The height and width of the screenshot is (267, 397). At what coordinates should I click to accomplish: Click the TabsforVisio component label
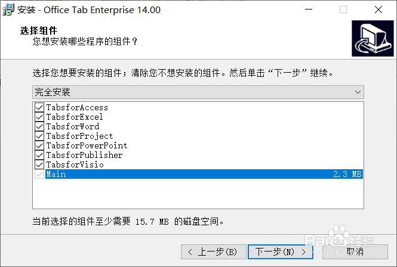pyautogui.click(x=75, y=164)
